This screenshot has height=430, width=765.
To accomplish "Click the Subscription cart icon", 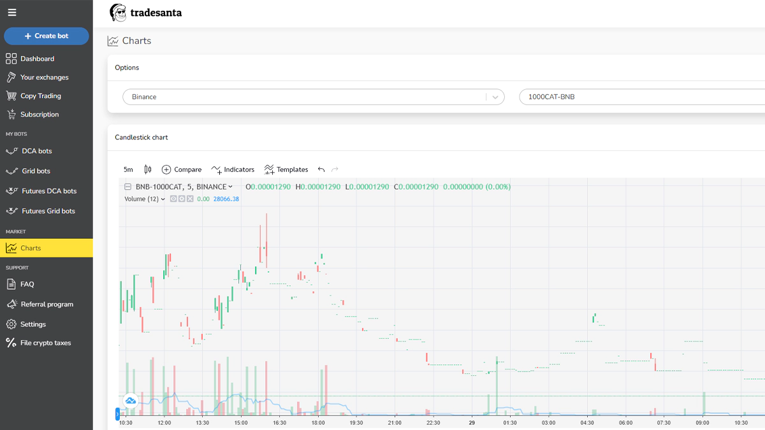I will click(11, 114).
